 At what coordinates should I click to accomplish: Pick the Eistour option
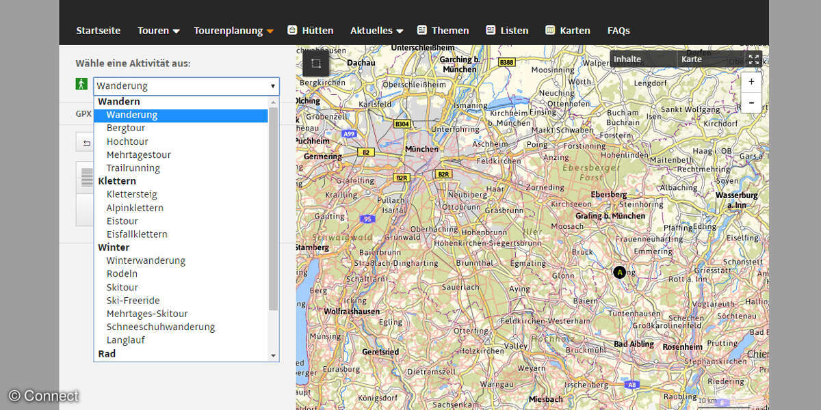pyautogui.click(x=181, y=221)
